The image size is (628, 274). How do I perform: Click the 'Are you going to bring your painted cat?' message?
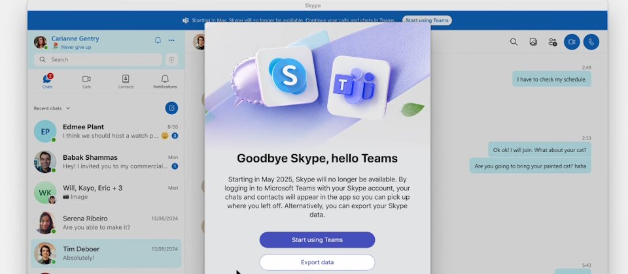point(531,166)
